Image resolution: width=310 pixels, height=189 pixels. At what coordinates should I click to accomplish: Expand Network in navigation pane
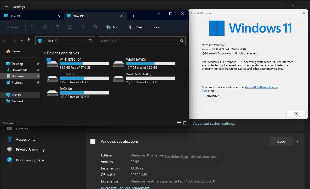point(3,101)
